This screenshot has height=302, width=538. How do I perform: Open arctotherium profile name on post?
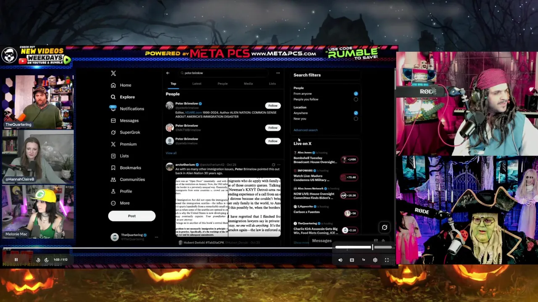point(185,165)
